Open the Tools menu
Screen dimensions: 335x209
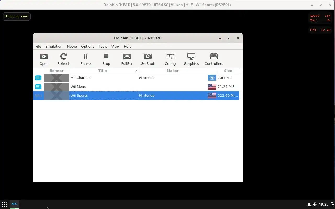(x=103, y=46)
